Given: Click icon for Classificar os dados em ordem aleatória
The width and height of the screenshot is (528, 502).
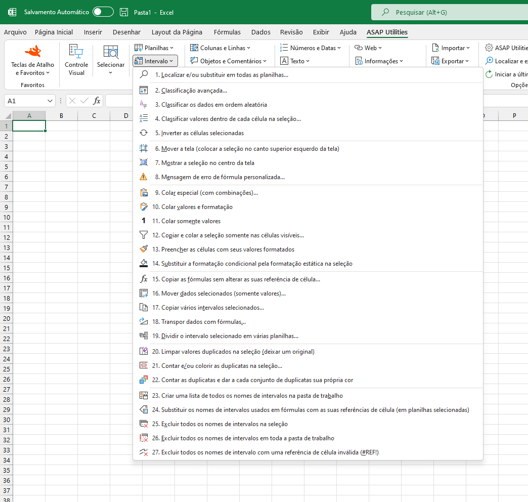Looking at the screenshot, I should tap(144, 104).
